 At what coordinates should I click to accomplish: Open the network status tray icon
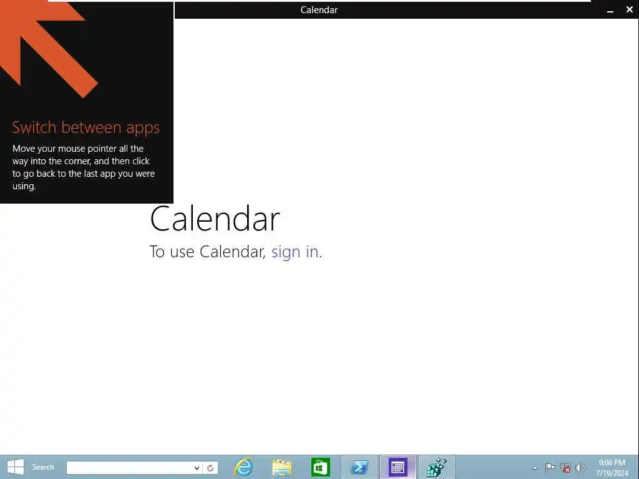(565, 468)
